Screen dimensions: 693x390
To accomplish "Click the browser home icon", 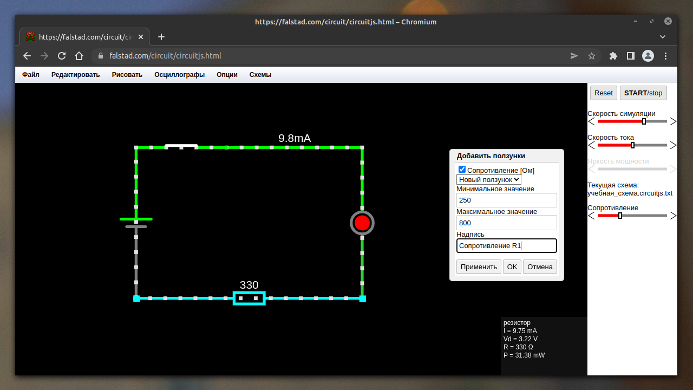I will click(79, 56).
